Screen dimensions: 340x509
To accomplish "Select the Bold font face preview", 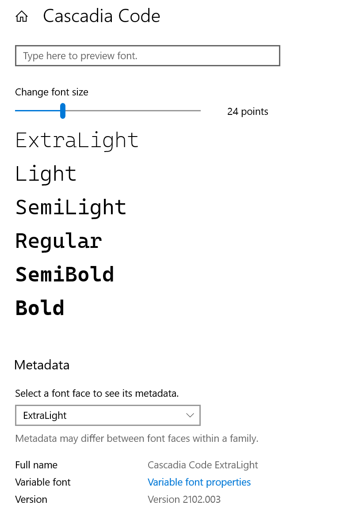I will click(39, 308).
